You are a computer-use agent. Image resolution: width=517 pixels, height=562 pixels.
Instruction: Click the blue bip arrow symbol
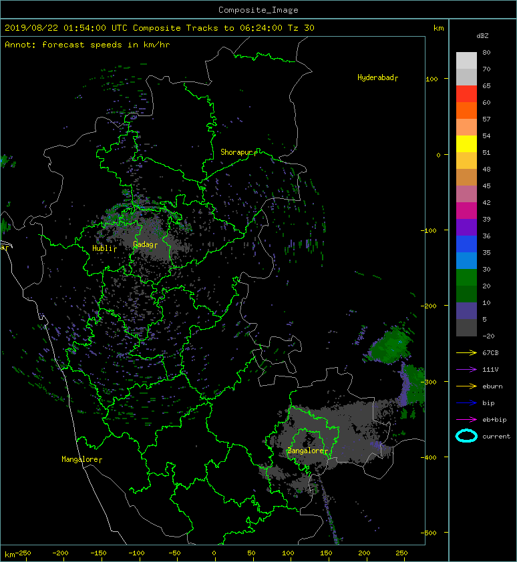pyautogui.click(x=466, y=403)
